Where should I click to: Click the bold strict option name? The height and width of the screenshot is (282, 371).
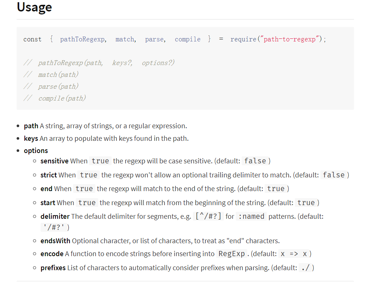pyautogui.click(x=49, y=175)
